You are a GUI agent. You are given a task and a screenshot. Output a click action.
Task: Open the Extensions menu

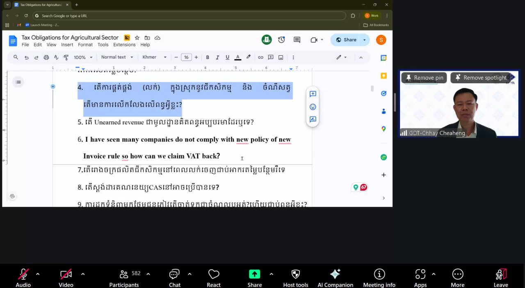124,45
